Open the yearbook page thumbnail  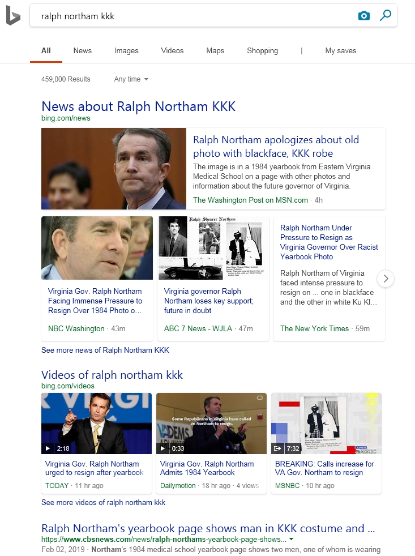[213, 248]
